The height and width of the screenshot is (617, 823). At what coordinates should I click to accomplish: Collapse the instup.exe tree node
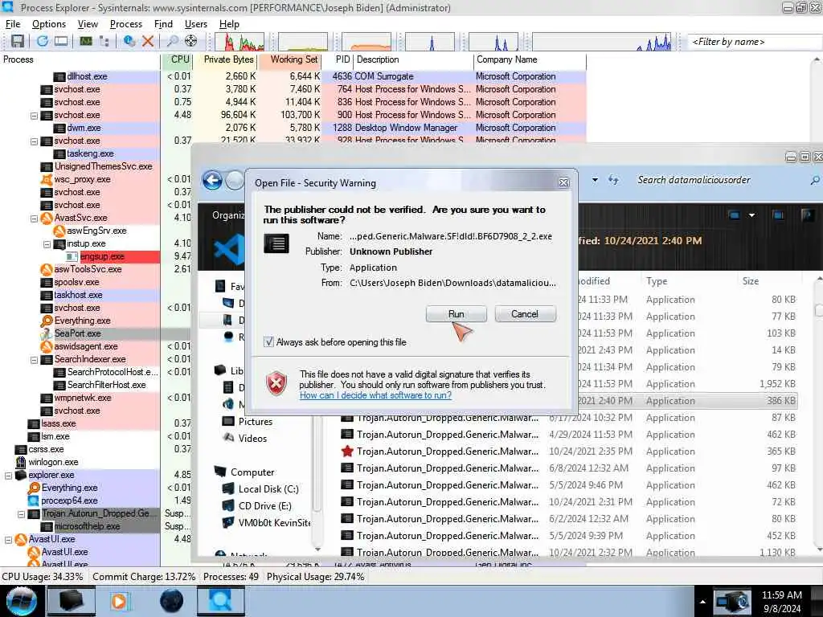click(47, 244)
